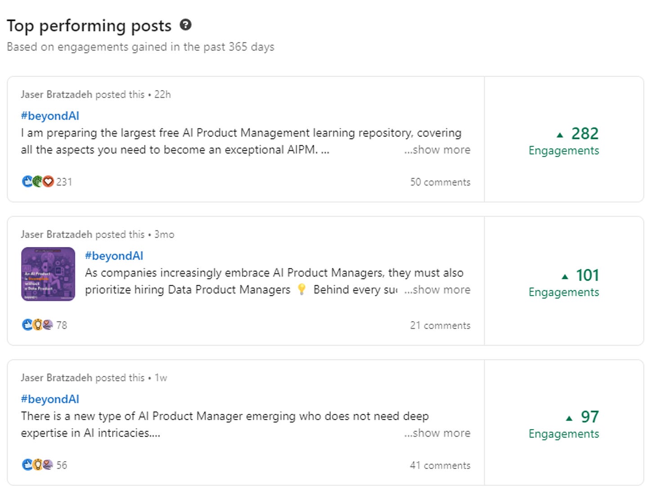
Task: View the 41 comments on third post
Action: (x=440, y=465)
